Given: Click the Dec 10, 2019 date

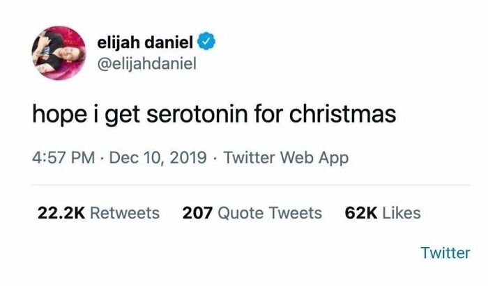Looking at the screenshot, I should 158,158.
